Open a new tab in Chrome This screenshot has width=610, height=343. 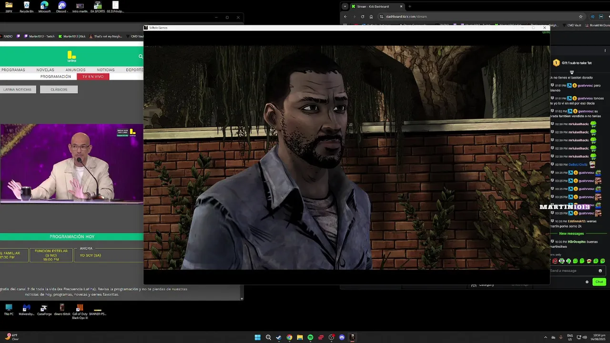tap(410, 6)
